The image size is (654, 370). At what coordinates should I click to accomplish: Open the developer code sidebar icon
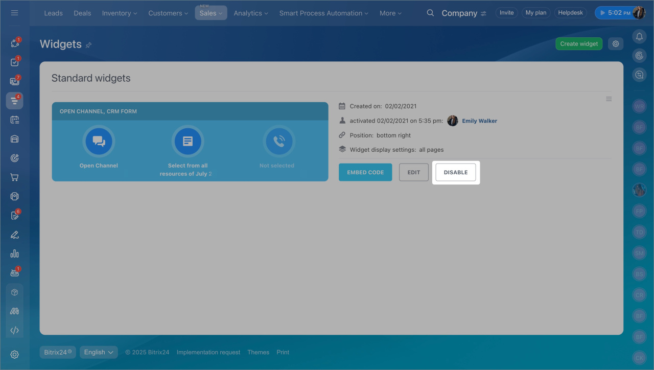click(14, 330)
